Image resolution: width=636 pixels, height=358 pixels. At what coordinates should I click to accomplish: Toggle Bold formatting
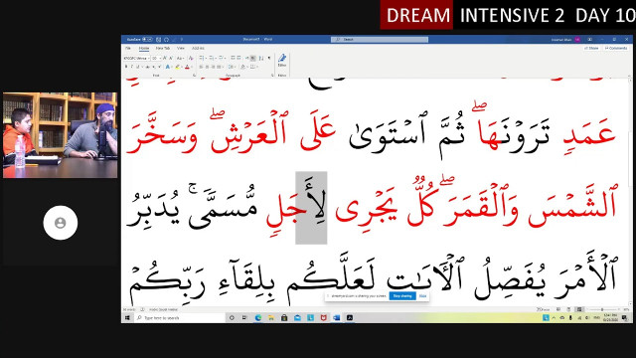126,67
